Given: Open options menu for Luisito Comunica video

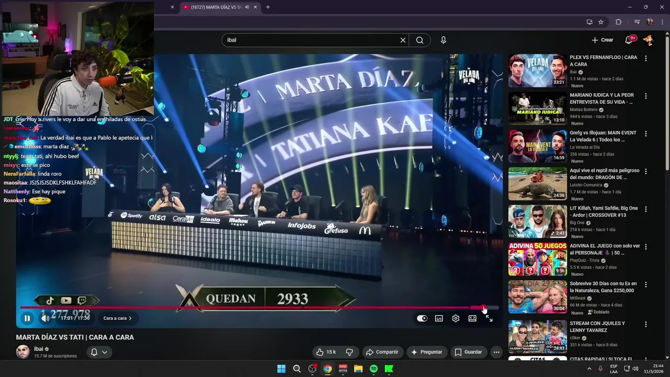Looking at the screenshot, I should tap(646, 171).
